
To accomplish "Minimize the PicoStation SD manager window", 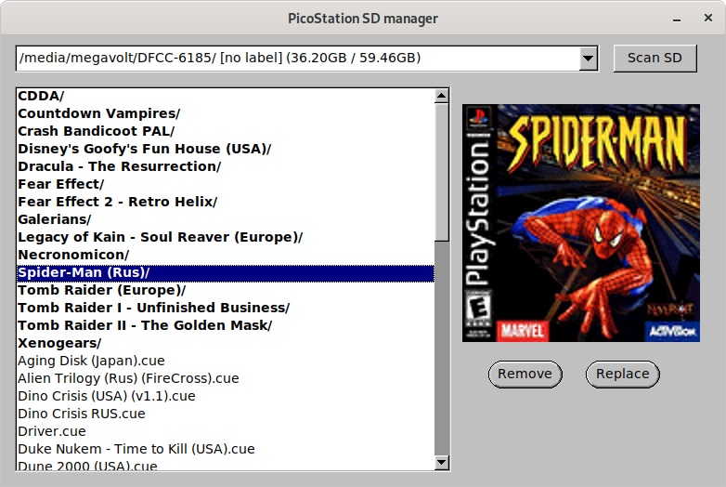I will tap(677, 19).
